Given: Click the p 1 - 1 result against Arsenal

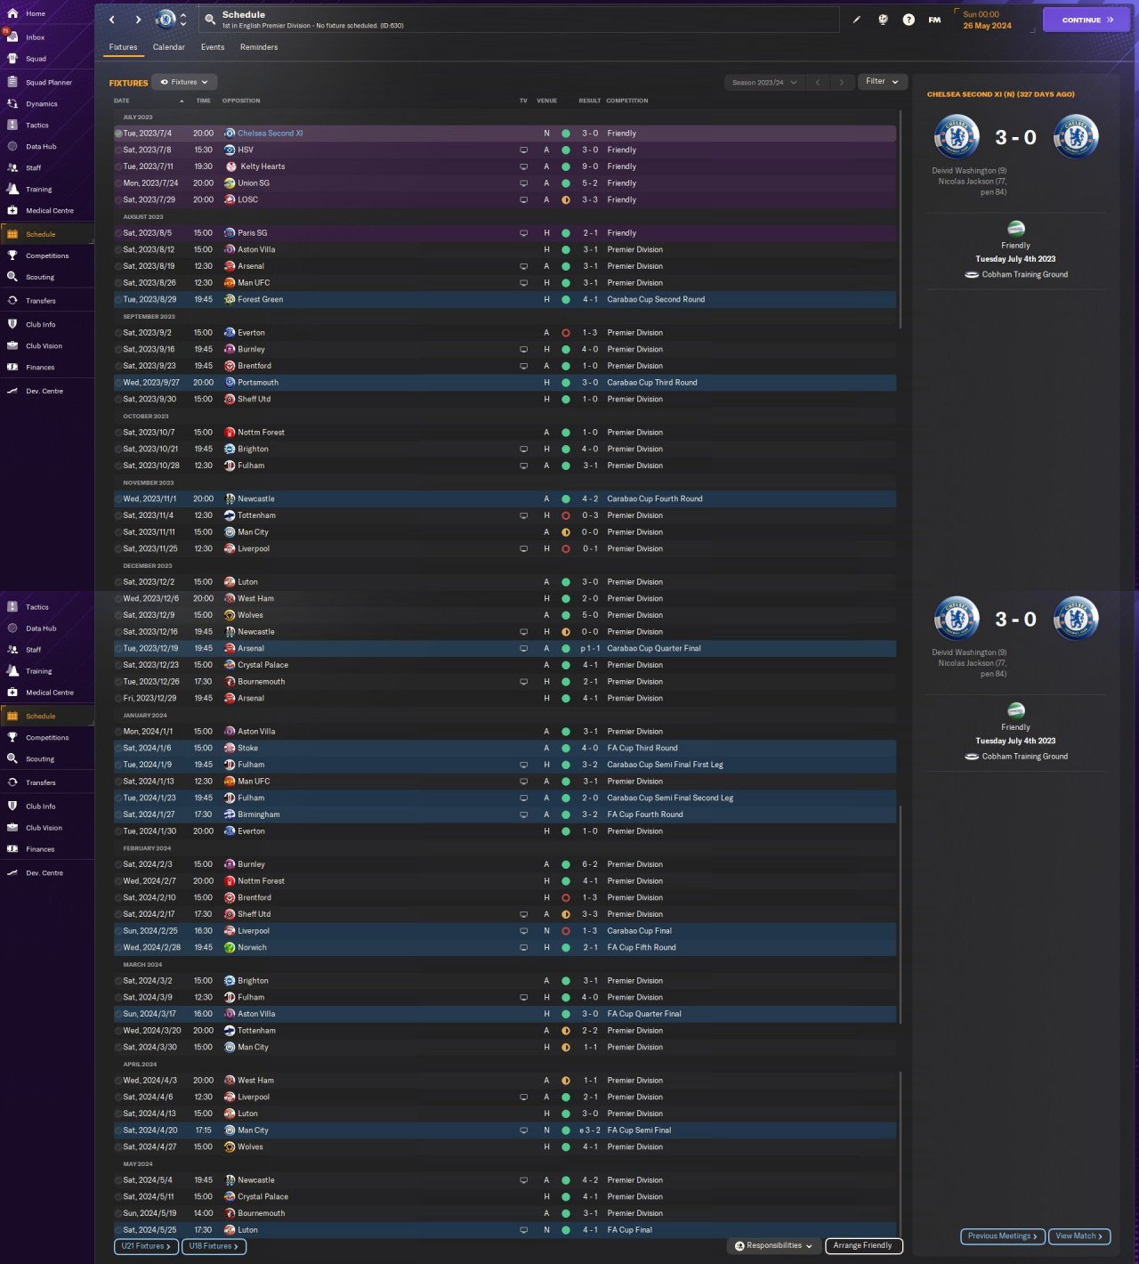Looking at the screenshot, I should click(590, 648).
